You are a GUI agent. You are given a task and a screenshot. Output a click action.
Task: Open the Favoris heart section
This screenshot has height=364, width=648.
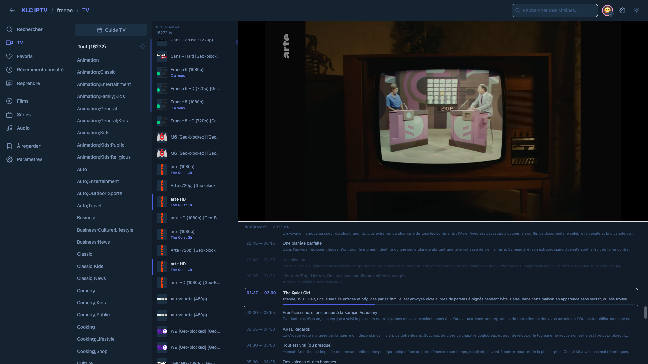click(25, 56)
